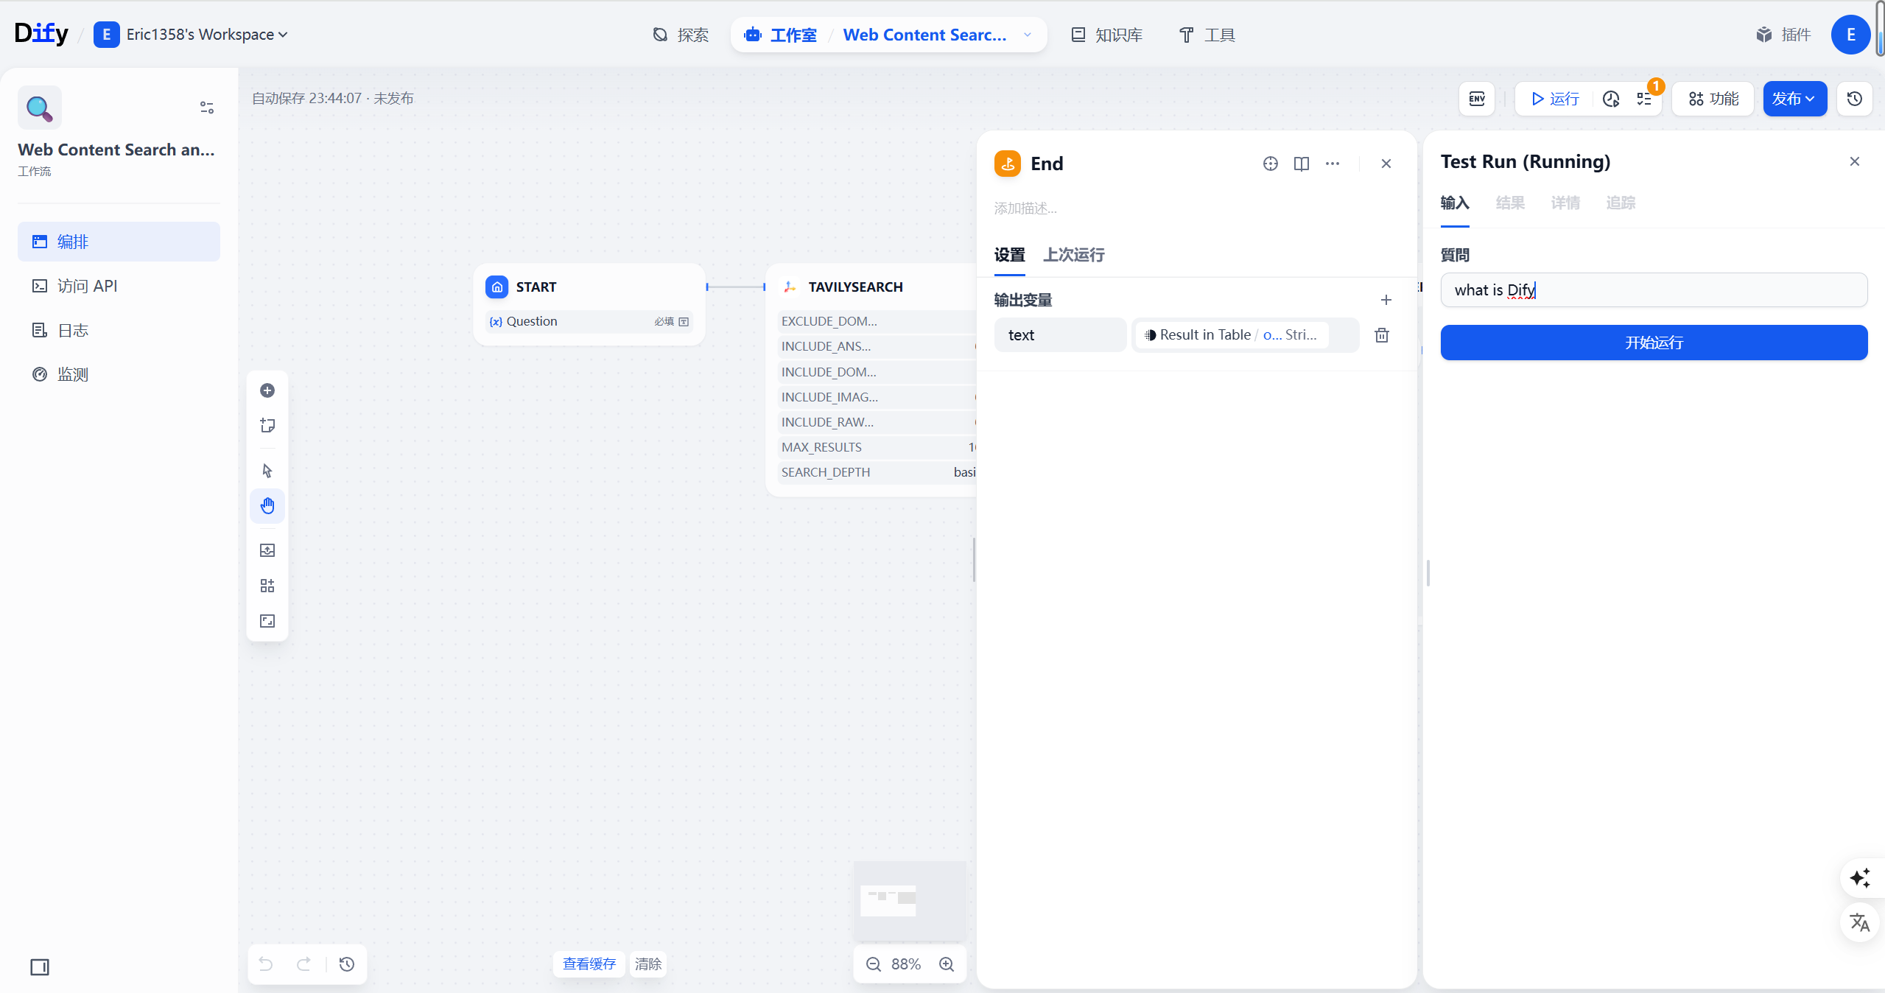Add a note on canvas
This screenshot has height=993, width=1885.
pyautogui.click(x=267, y=426)
